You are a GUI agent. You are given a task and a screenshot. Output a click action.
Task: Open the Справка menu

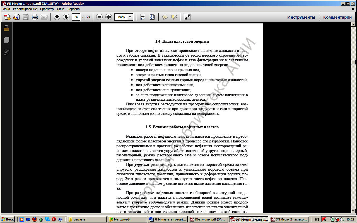(74, 9)
